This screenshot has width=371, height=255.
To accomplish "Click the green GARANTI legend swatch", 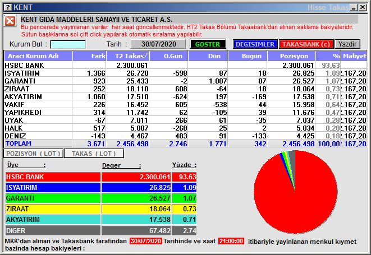I will pos(53,198).
